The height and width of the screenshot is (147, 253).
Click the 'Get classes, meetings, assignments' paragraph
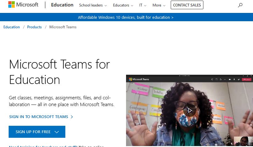[x=62, y=101]
